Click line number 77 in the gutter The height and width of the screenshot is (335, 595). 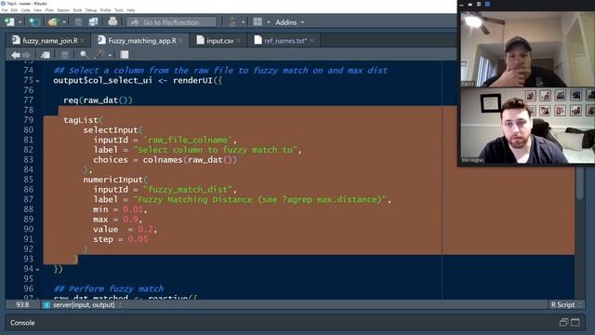point(29,100)
